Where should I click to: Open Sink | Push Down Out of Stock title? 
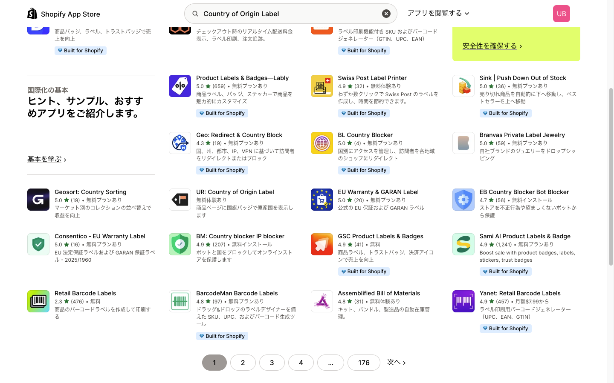(x=523, y=78)
